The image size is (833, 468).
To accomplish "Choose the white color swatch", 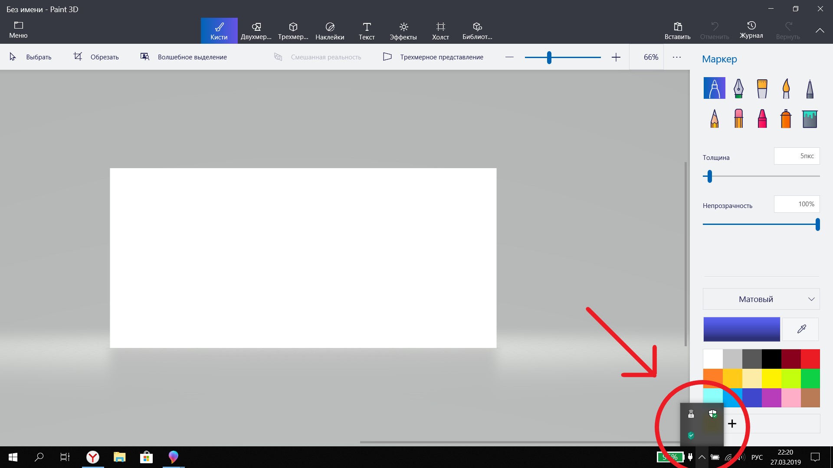I will pyautogui.click(x=713, y=359).
